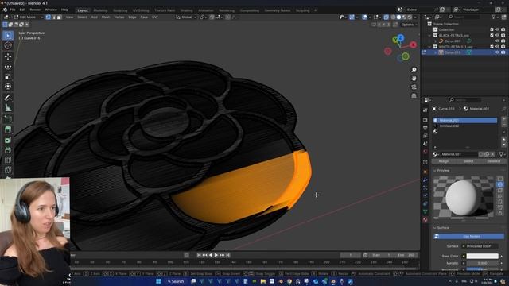Toggle the camera view icon
The image size is (509, 286).
414,87
